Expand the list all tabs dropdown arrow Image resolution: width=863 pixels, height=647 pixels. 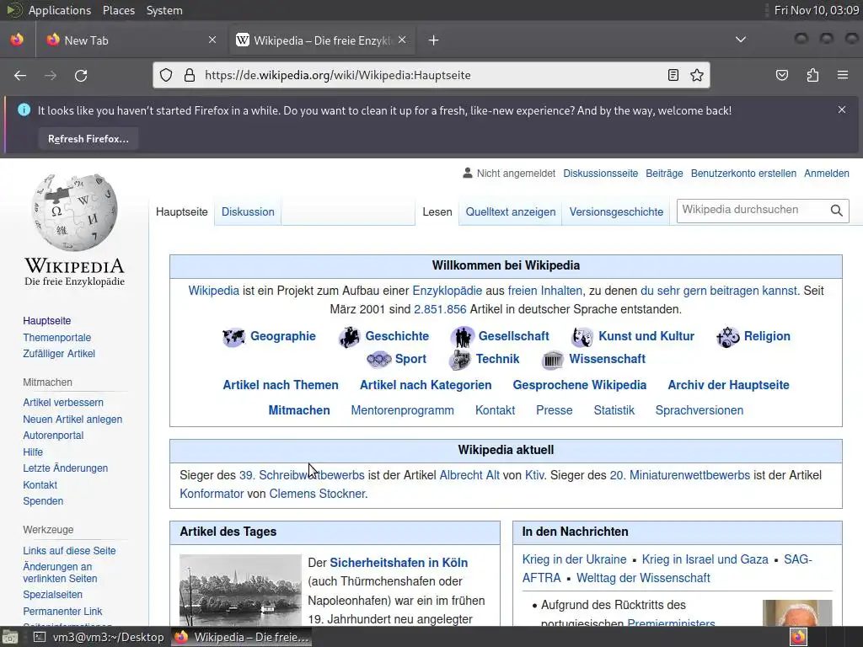[741, 40]
